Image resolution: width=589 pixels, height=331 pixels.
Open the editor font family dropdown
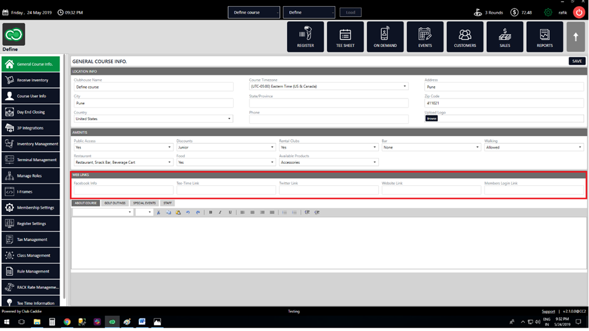point(103,212)
